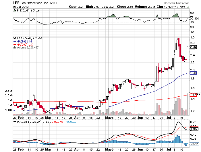Click the 'Volume 2.2M' value in the header
The image size is (201, 152).
[145, 7]
